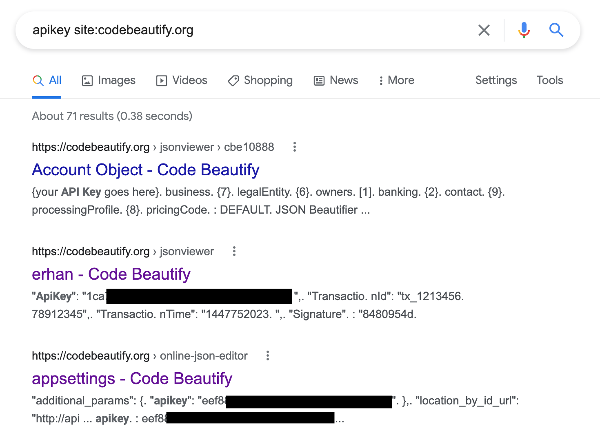Expand the More search categories menu
Image resolution: width=600 pixels, height=446 pixels.
point(396,80)
